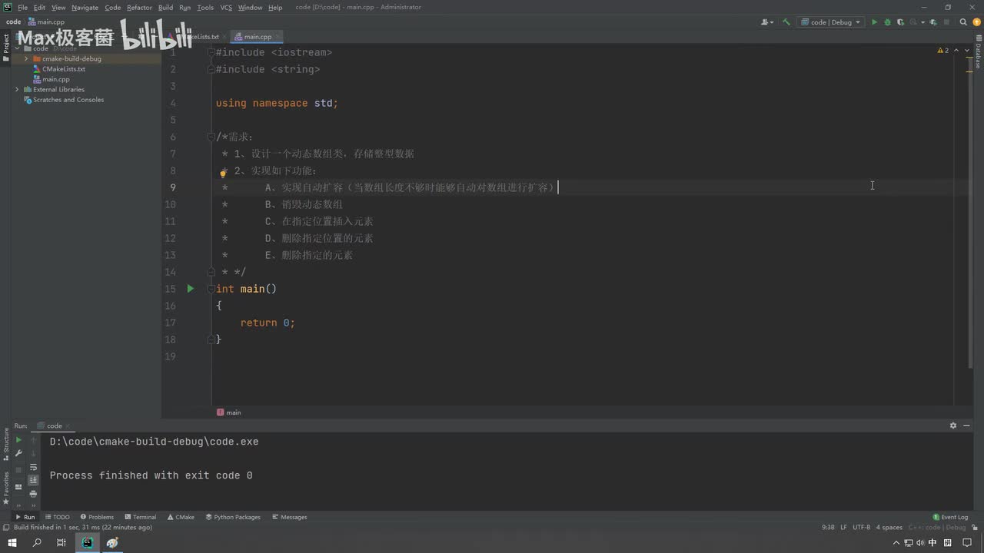Image resolution: width=984 pixels, height=553 pixels.
Task: Toggle soft-wrap in Run console
Action: click(33, 467)
